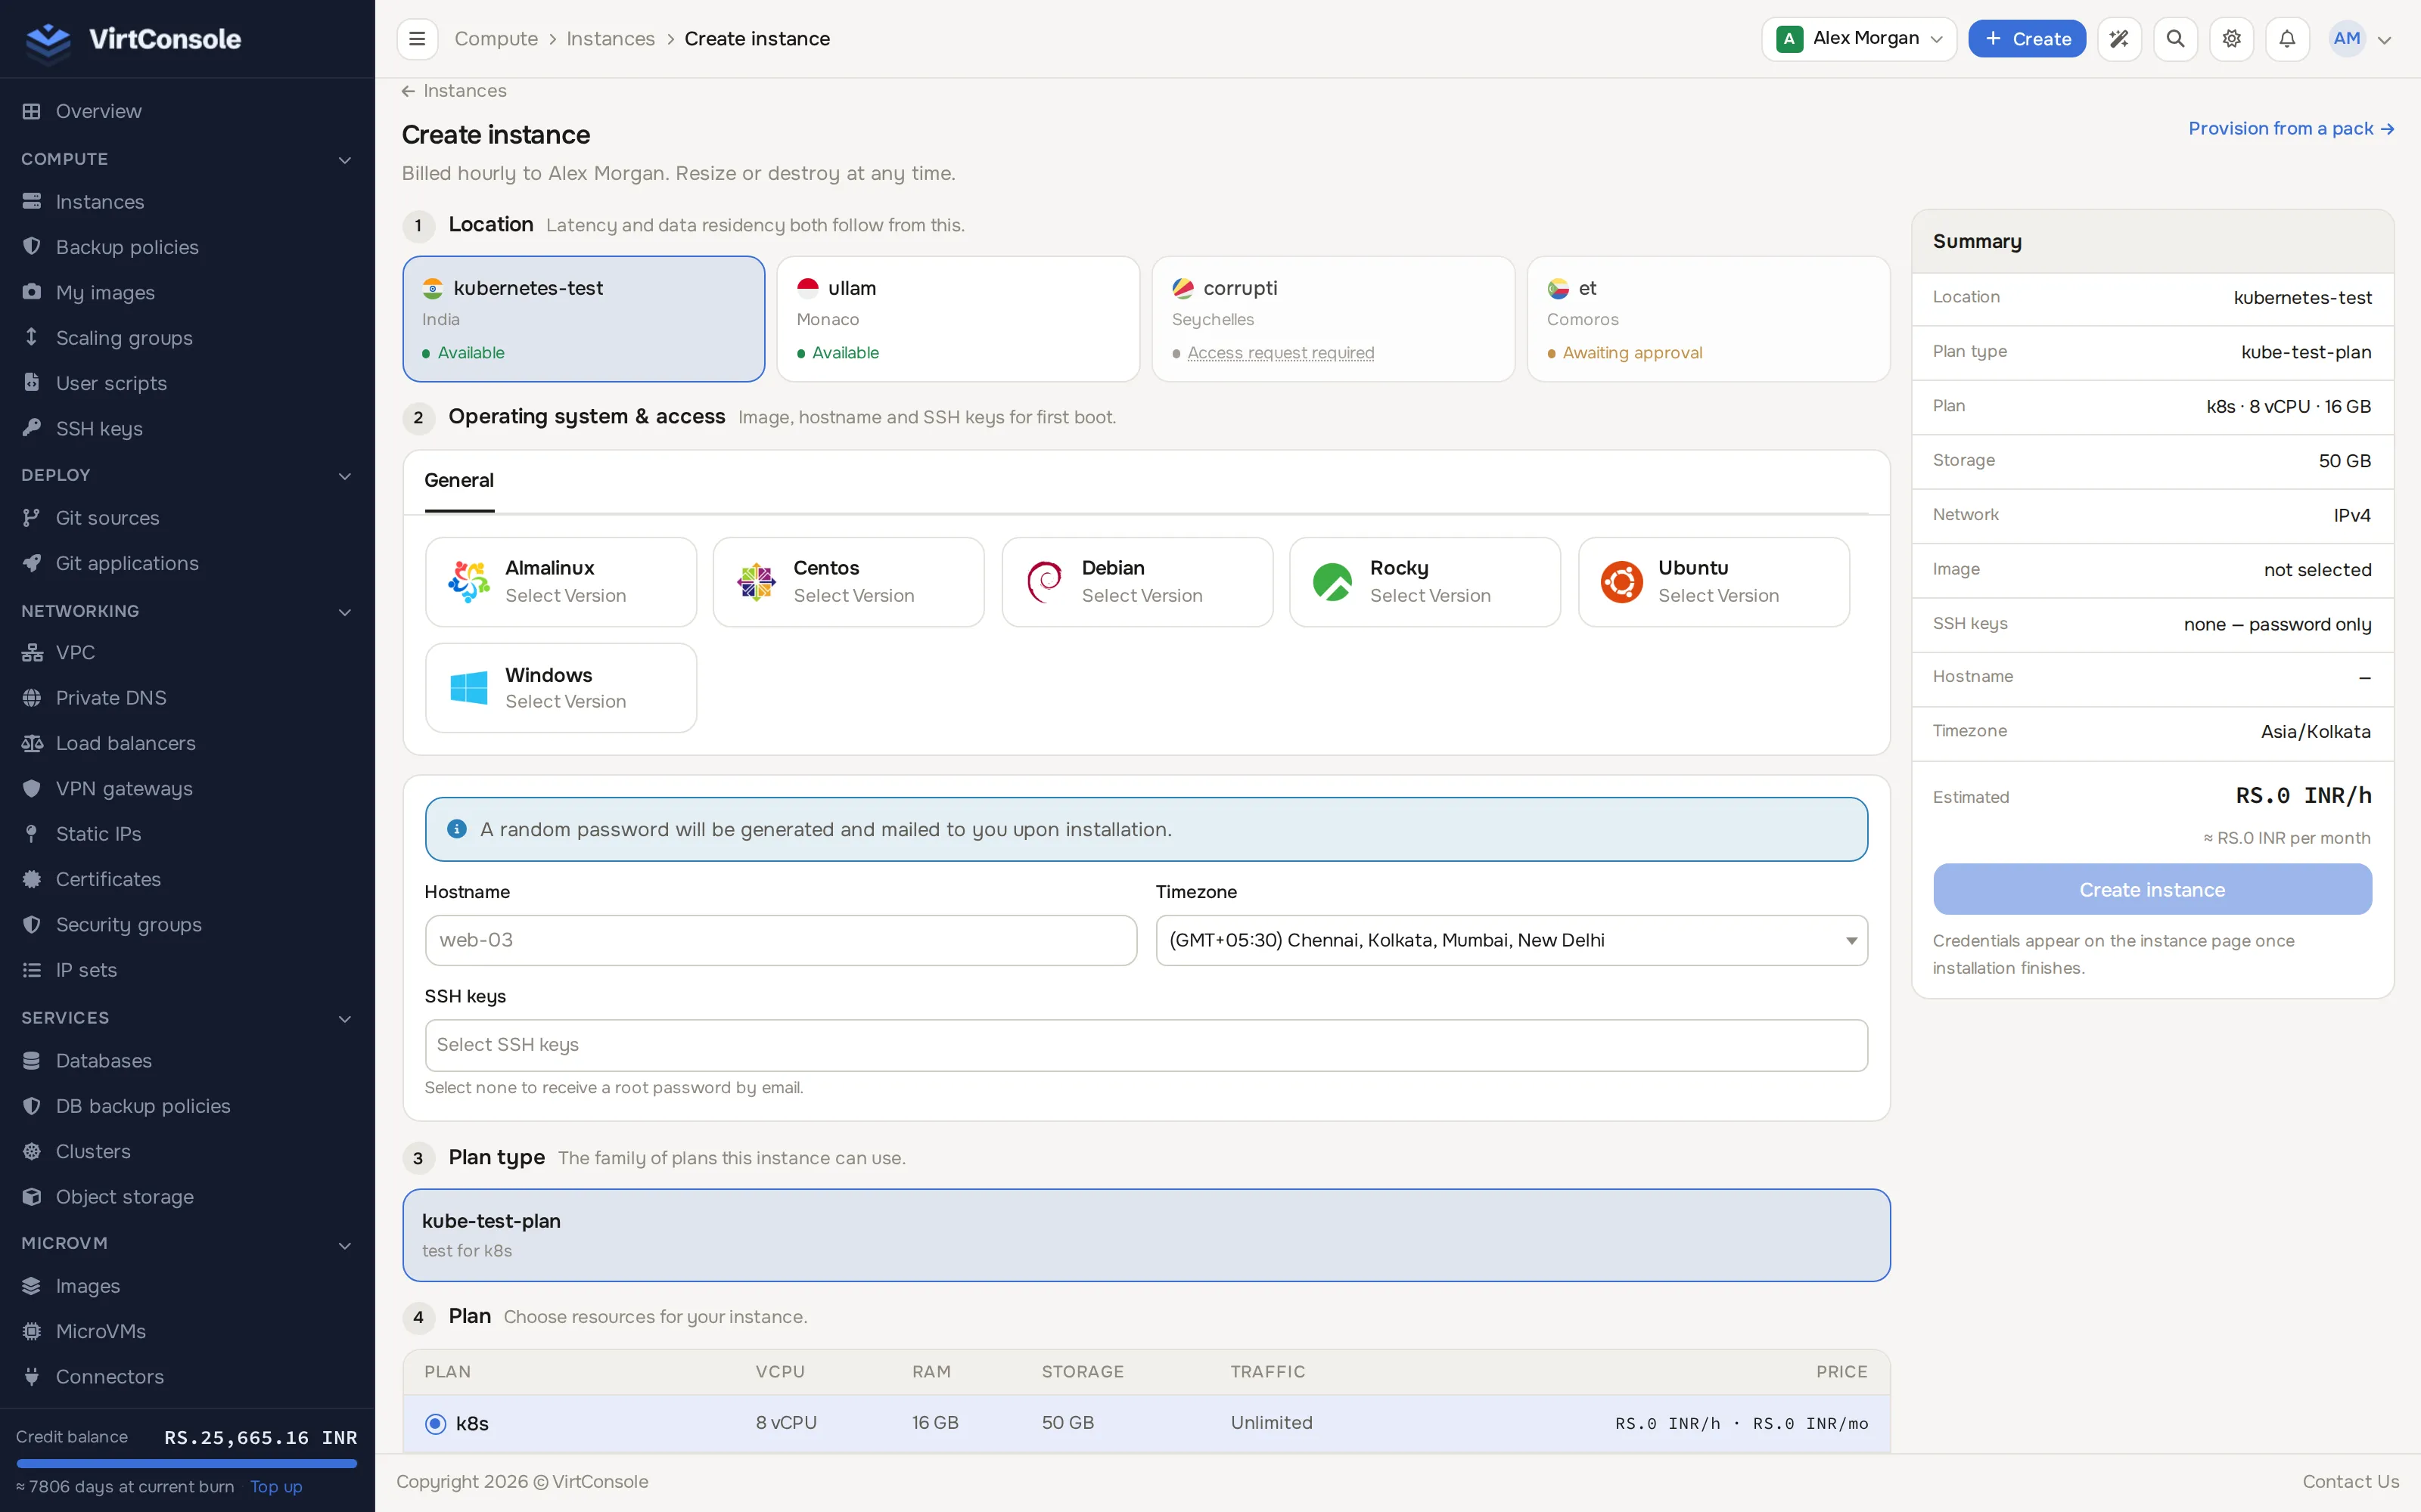Follow the Provision from a pack link
The width and height of the screenshot is (2421, 1512).
click(x=2291, y=128)
